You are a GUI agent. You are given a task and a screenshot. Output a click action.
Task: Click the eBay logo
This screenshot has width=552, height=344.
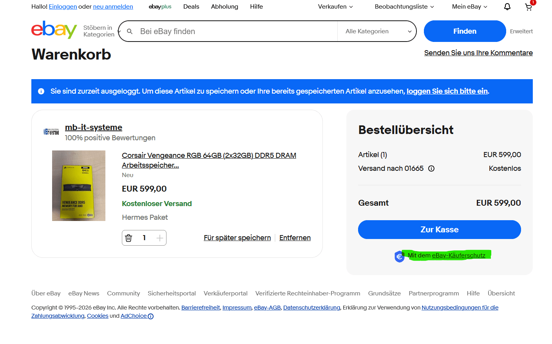pos(54,30)
